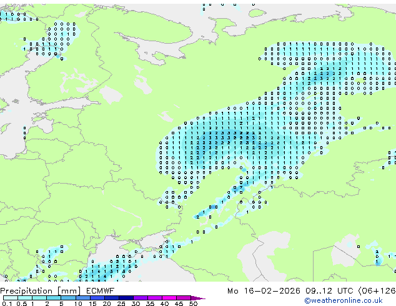This screenshot has height=306, width=396.
Task: Click the 'Precipitation [mm]' title text
Action: pos(41,291)
